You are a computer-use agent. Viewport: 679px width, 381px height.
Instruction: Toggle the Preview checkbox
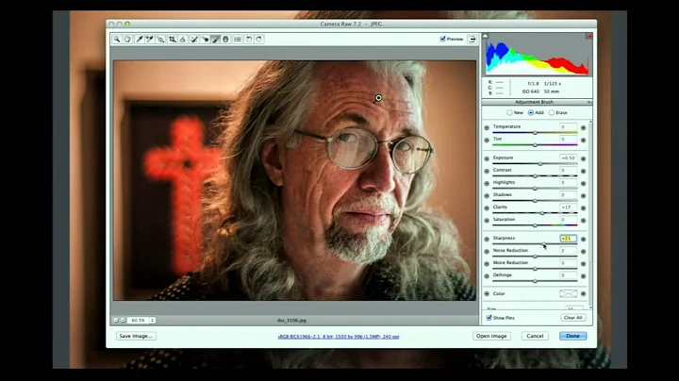pos(442,39)
